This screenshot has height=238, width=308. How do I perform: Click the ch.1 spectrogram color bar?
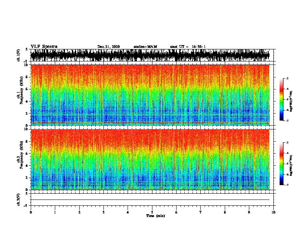coord(281,100)
